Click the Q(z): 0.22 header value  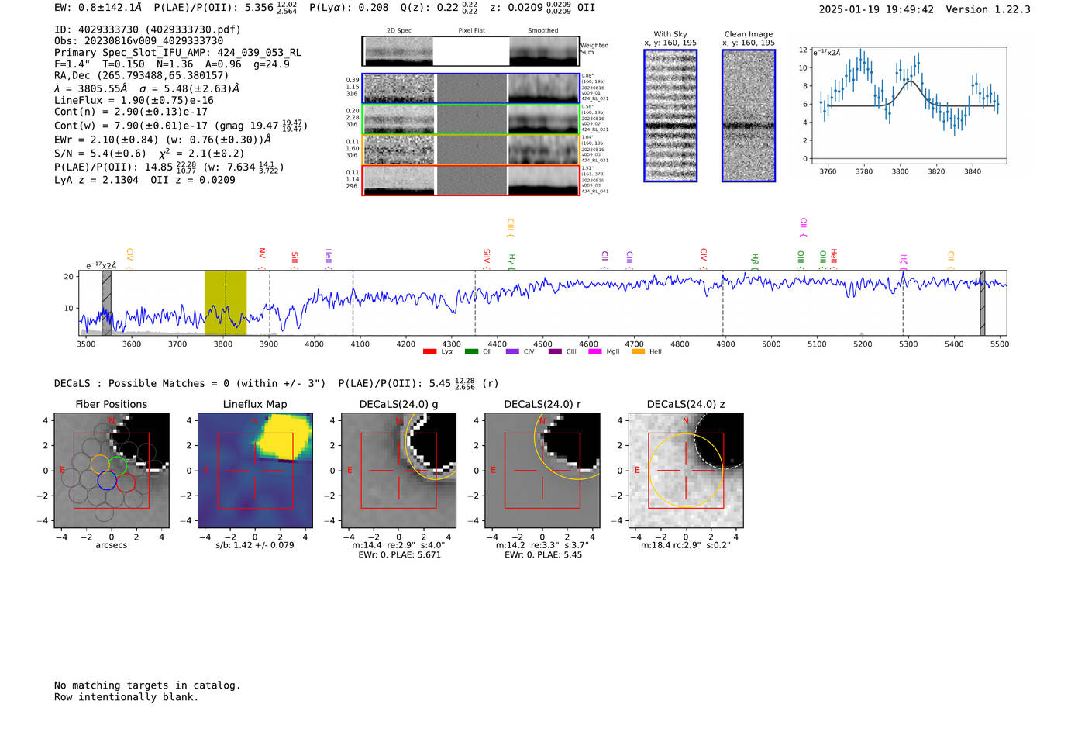tap(439, 8)
